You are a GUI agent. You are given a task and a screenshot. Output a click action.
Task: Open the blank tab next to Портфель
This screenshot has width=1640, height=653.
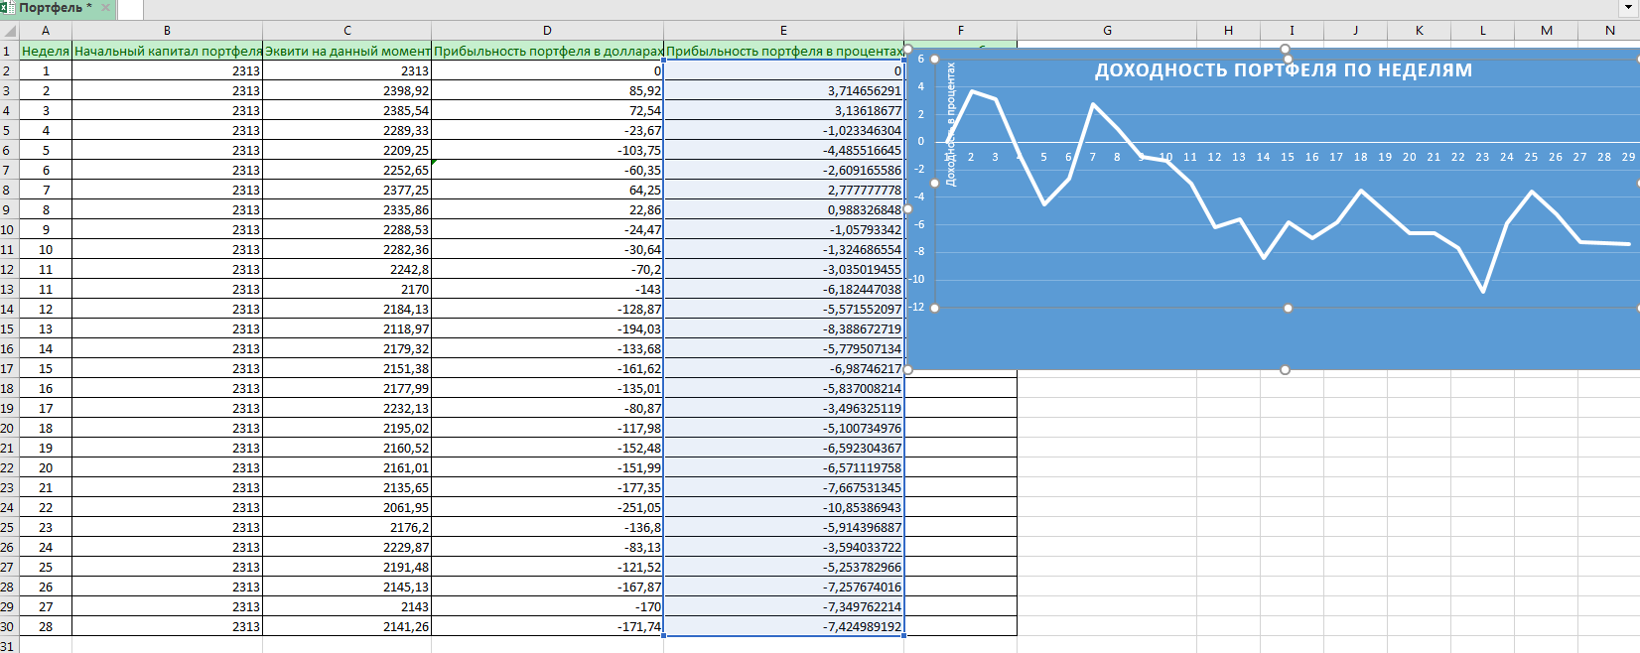(130, 9)
